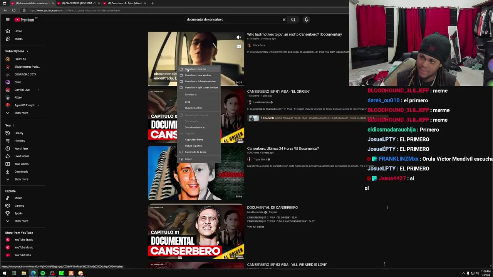Open Canserbero: Ultimas 24 Horas video title
The width and height of the screenshot is (493, 277).
pyautogui.click(x=283, y=149)
